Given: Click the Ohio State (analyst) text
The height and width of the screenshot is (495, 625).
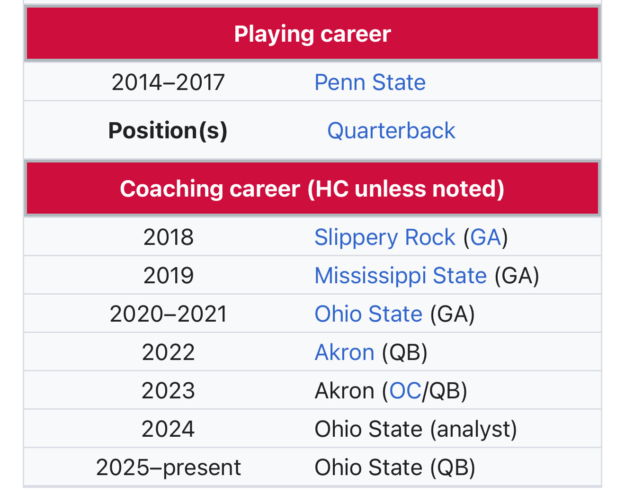Looking at the screenshot, I should pyautogui.click(x=416, y=429).
